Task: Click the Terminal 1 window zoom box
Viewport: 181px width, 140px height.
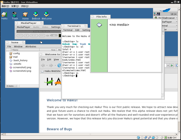Action: (x=86, y=26)
